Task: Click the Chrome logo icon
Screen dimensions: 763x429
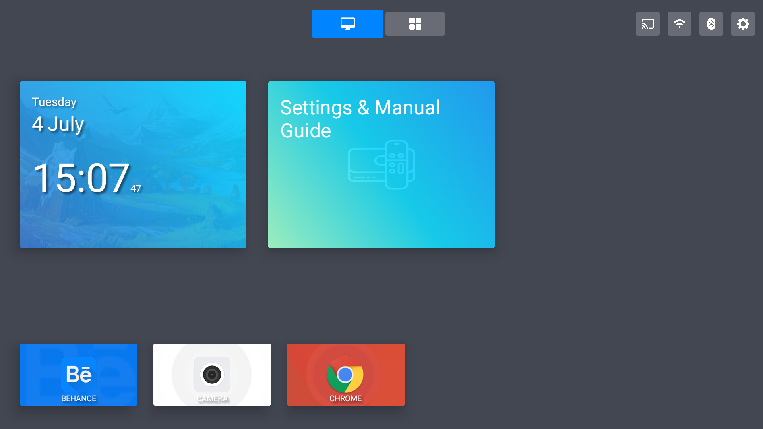Action: [345, 374]
